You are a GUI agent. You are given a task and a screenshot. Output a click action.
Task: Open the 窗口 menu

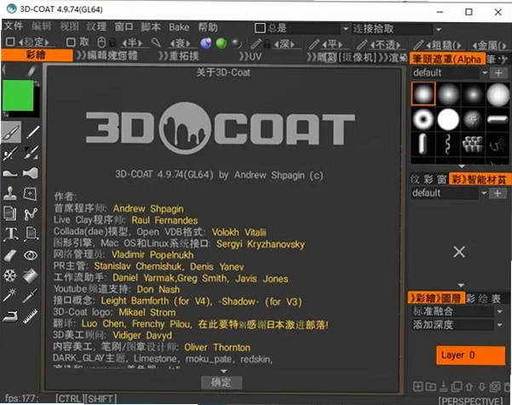124,26
